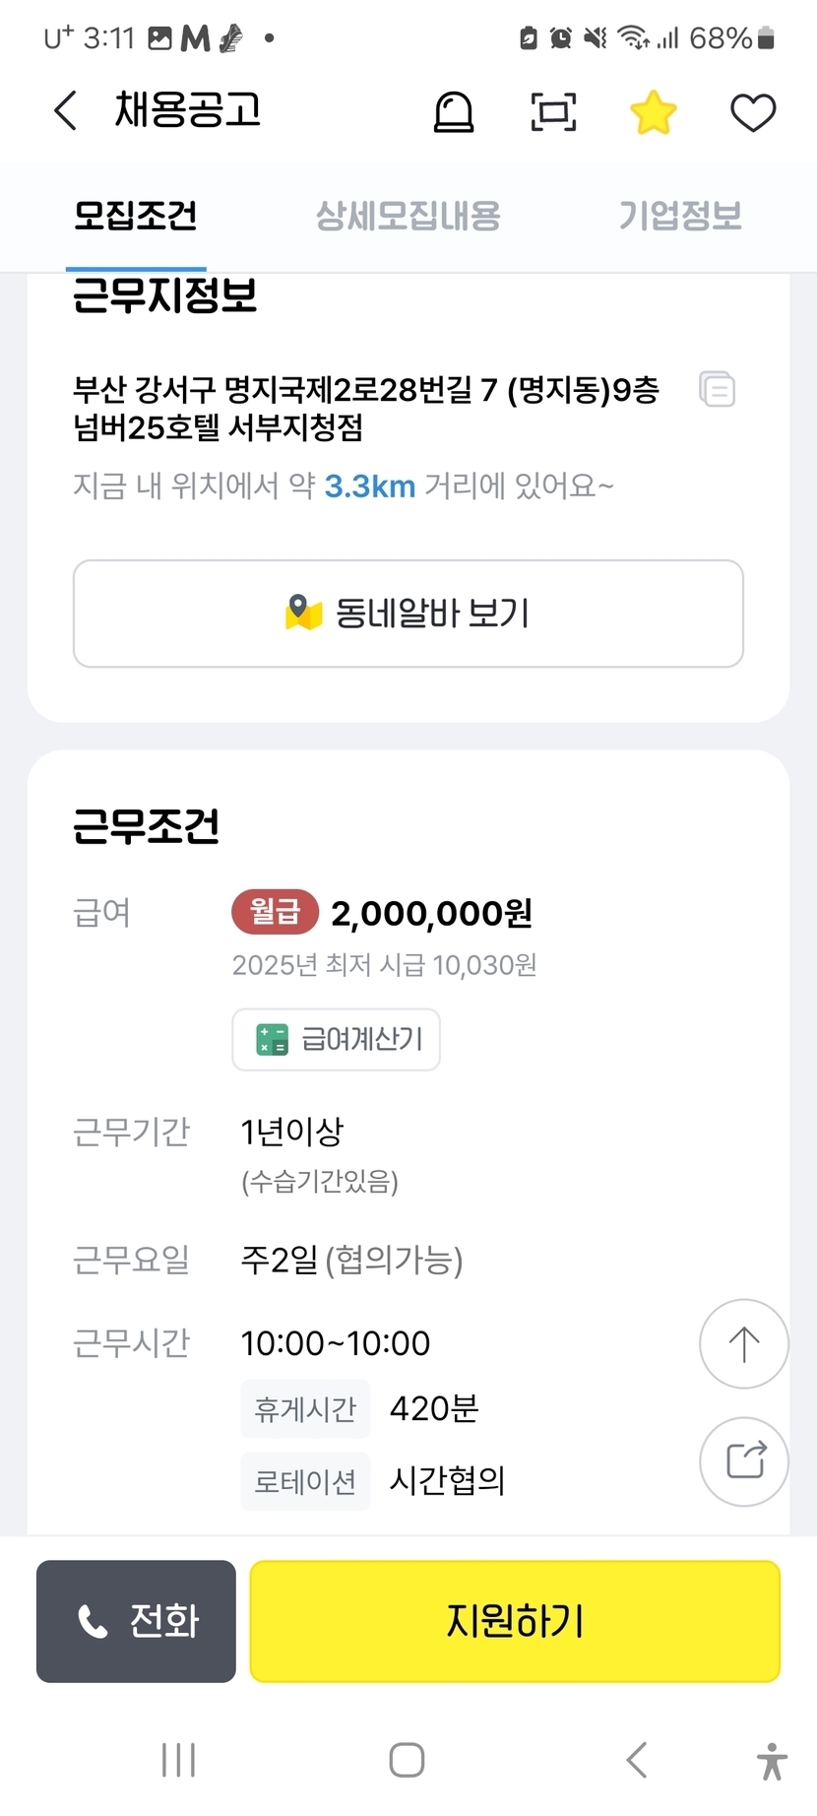Go to the 기업정보 tab
The width and height of the screenshot is (817, 1816).
(679, 216)
